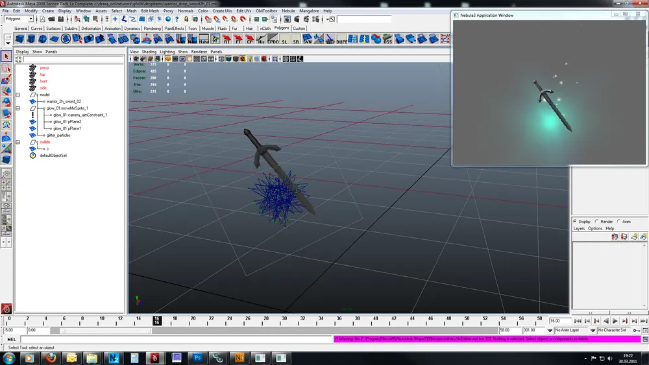649x365 pixels.
Task: Switch to the Animation shelf tab
Action: [x=112, y=29]
